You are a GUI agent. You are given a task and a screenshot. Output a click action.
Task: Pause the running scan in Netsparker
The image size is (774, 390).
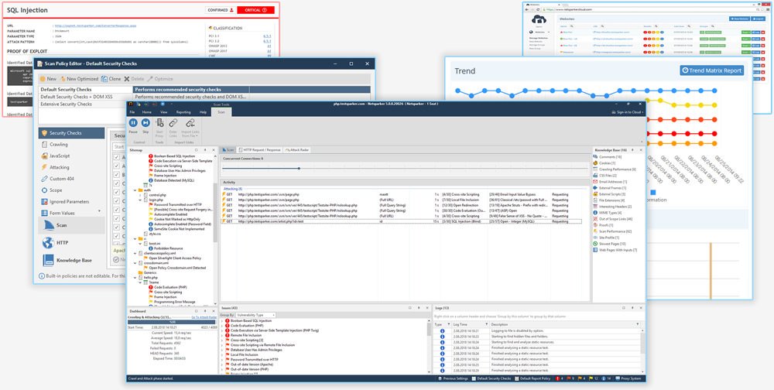(x=133, y=125)
